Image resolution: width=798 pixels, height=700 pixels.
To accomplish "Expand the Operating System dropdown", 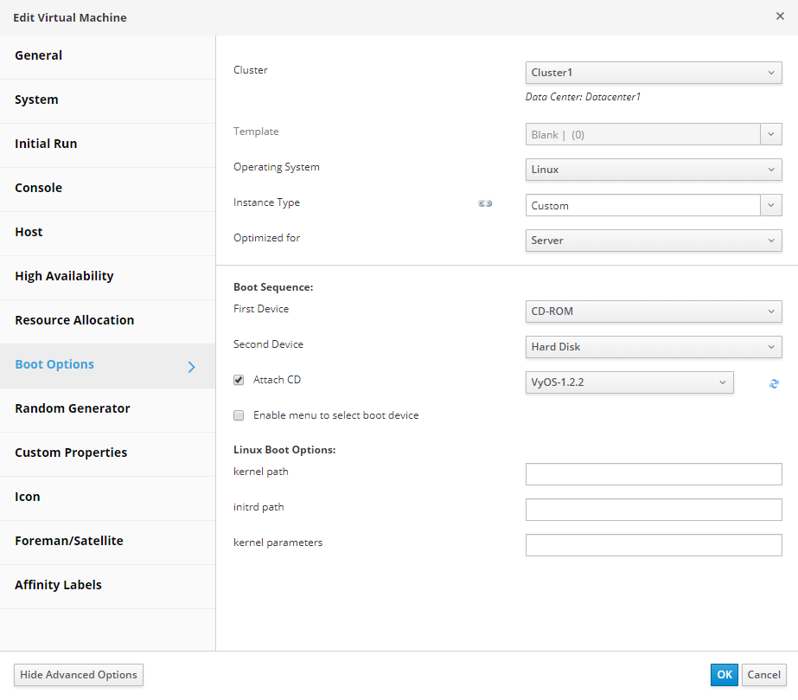I will click(x=653, y=170).
